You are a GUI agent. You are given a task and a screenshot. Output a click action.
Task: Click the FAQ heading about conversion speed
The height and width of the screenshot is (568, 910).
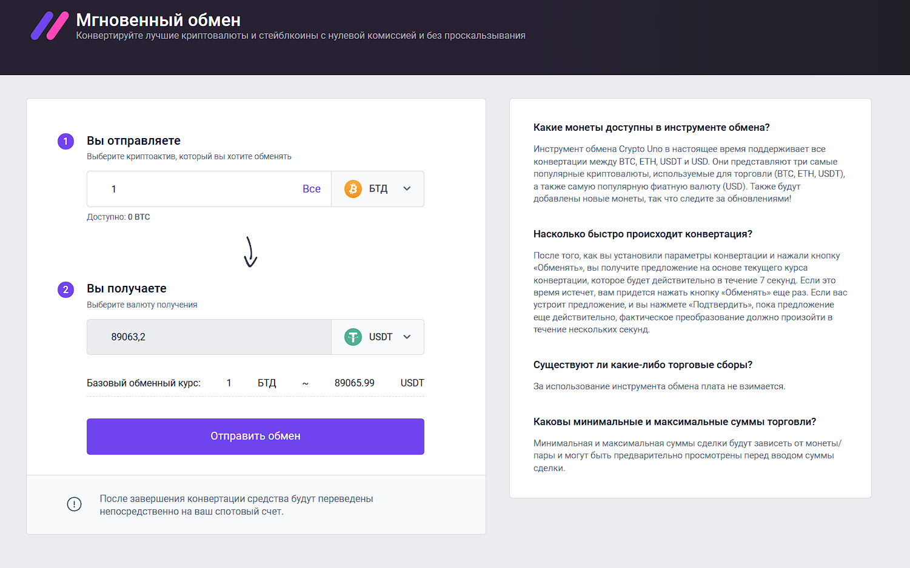pyautogui.click(x=643, y=234)
